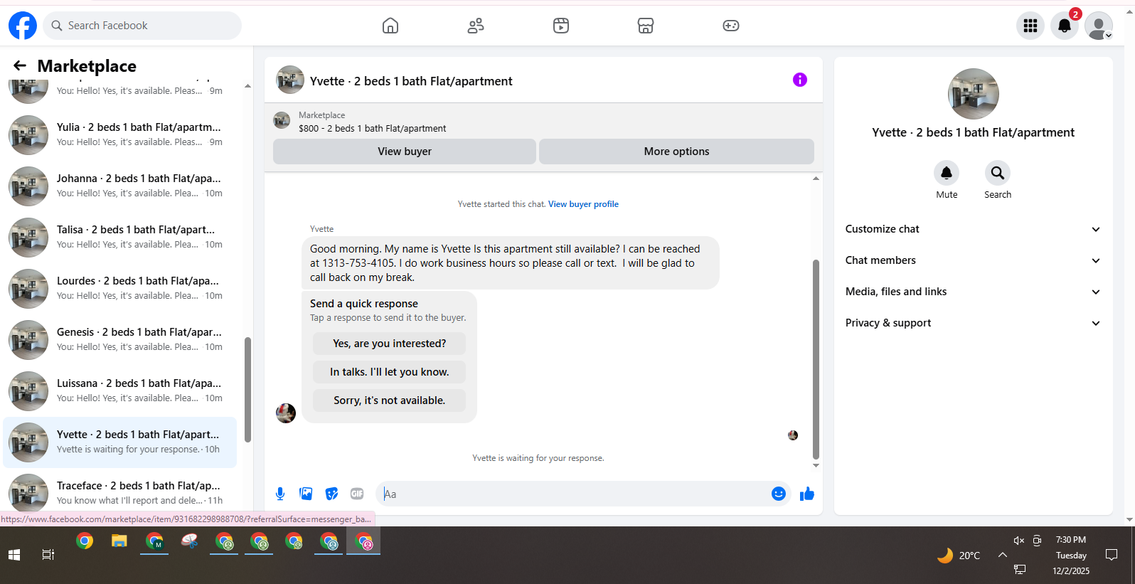Focus the Aa message input box

576,494
